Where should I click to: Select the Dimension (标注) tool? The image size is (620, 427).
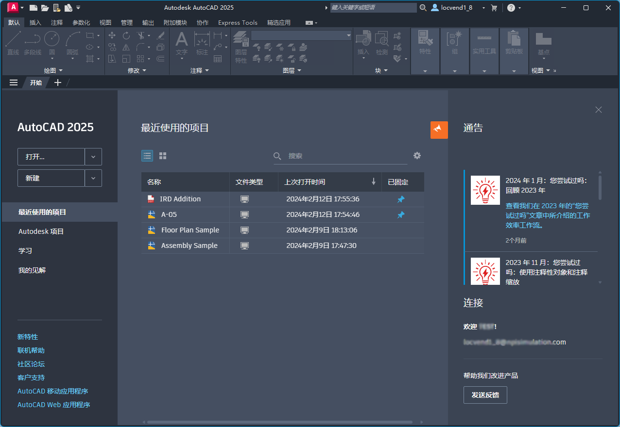pyautogui.click(x=202, y=43)
